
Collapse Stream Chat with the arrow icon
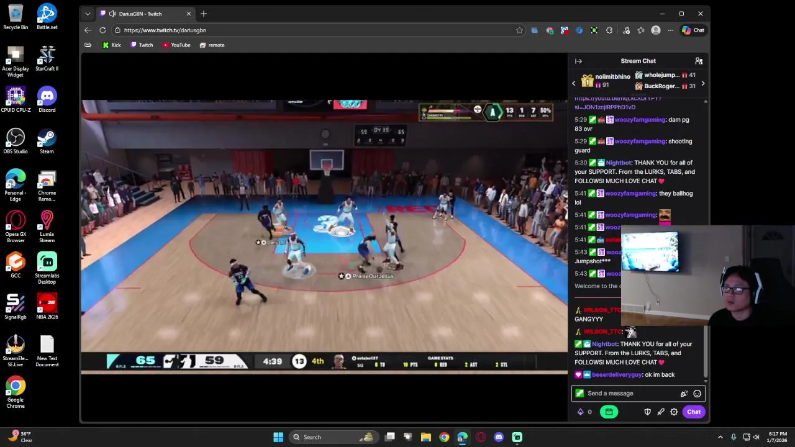578,61
